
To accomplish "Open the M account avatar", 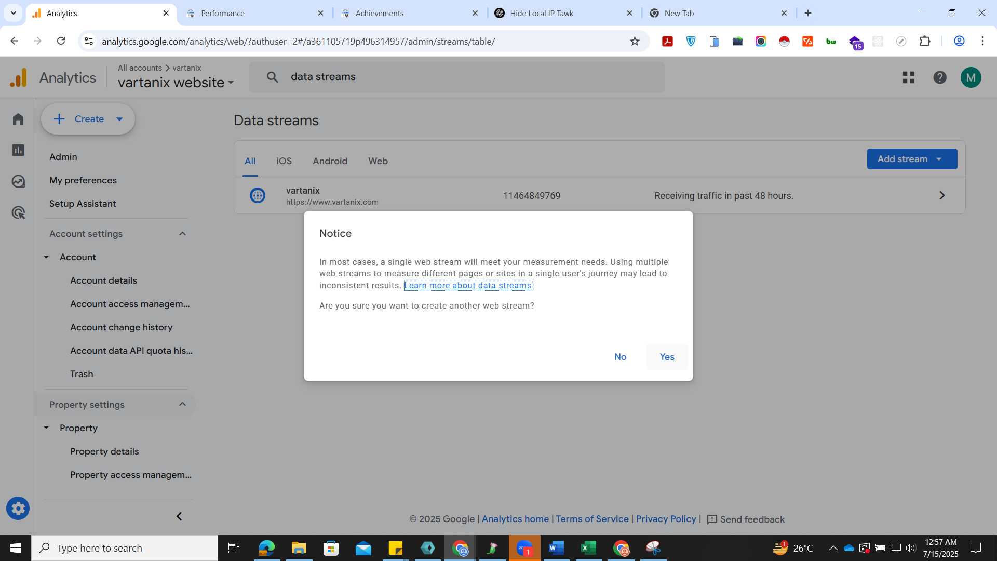I will [971, 77].
